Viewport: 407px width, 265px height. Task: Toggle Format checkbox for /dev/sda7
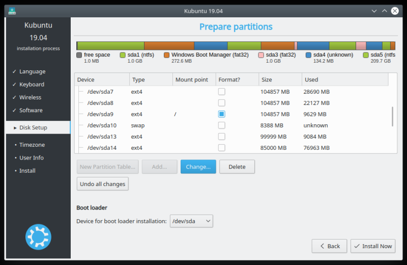click(222, 92)
